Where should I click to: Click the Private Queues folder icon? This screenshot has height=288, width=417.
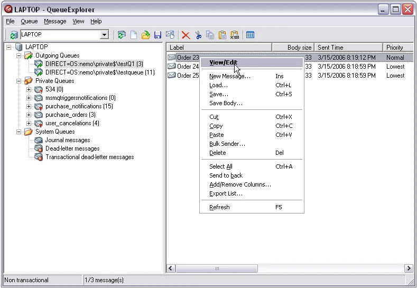point(29,80)
